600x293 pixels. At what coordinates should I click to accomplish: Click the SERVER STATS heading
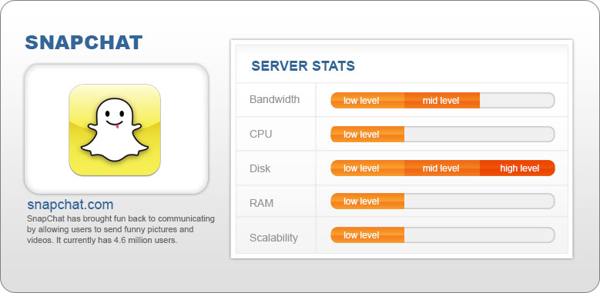tap(303, 66)
